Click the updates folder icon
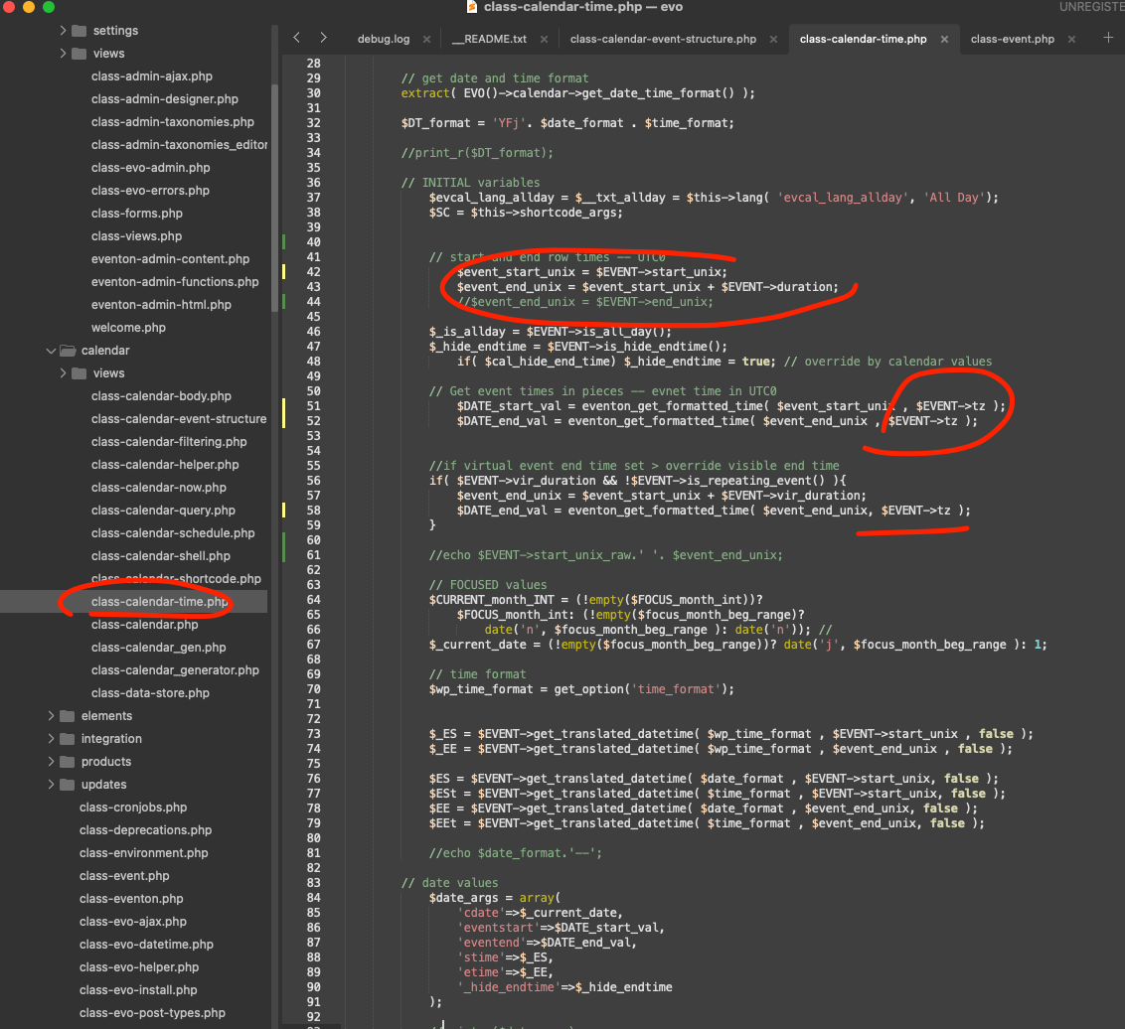Screen dimensions: 1125x1029 (68, 785)
